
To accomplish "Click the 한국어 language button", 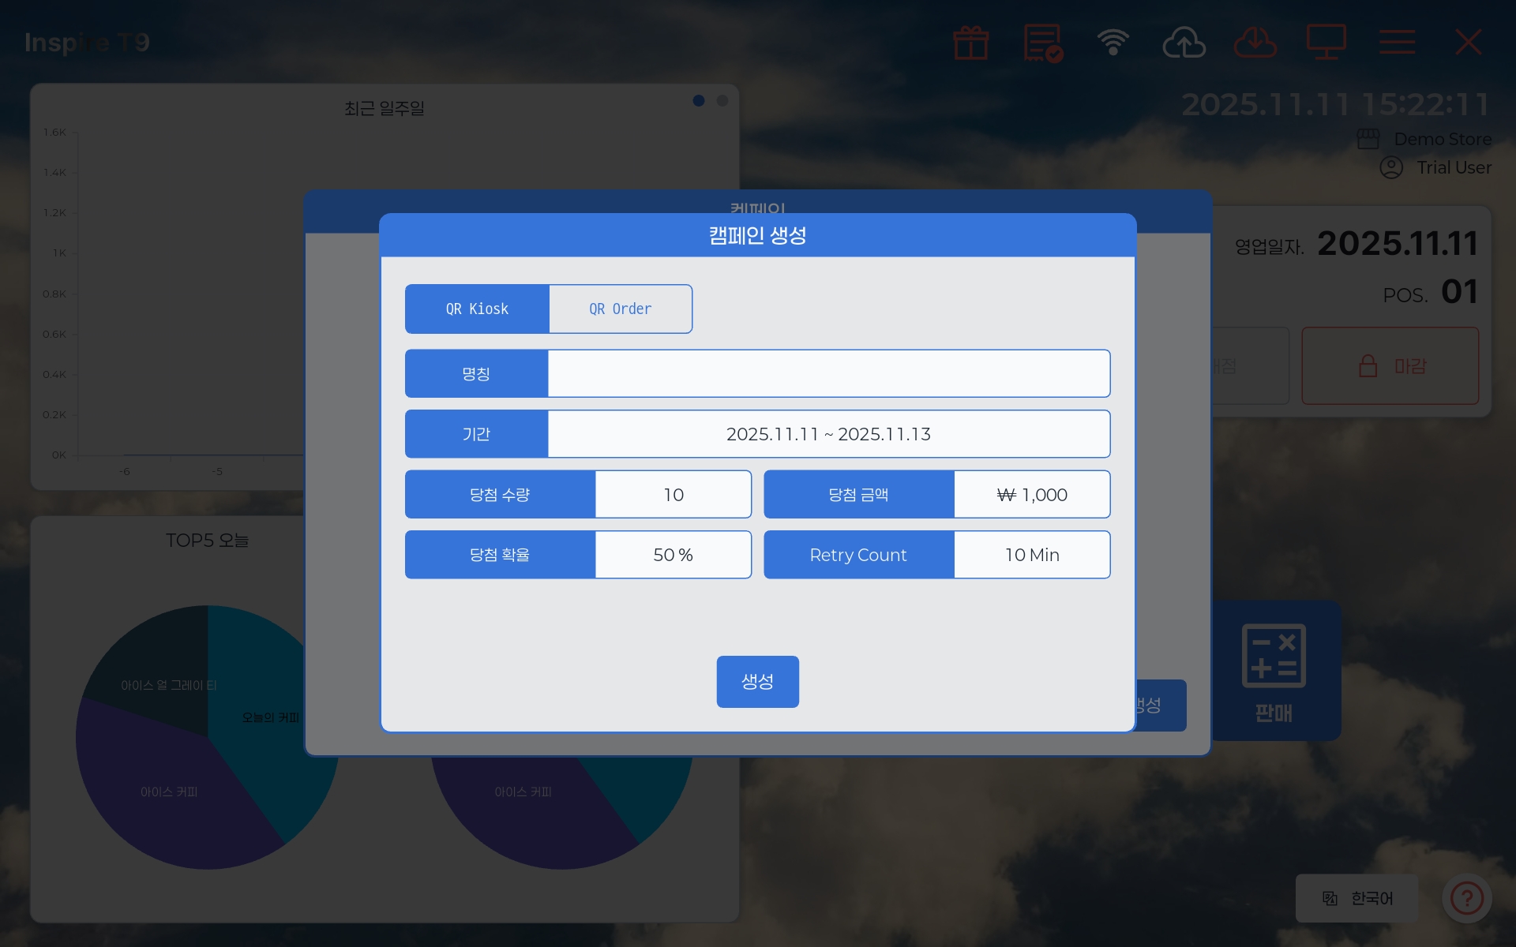I will point(1357,898).
